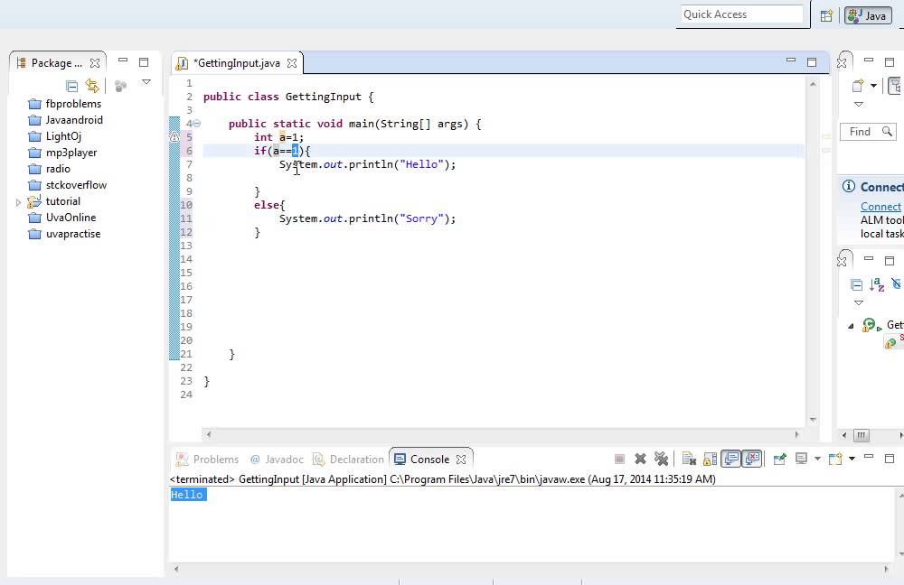The width and height of the screenshot is (904, 585).
Task: Click the Connect Mylyn link
Action: [880, 207]
